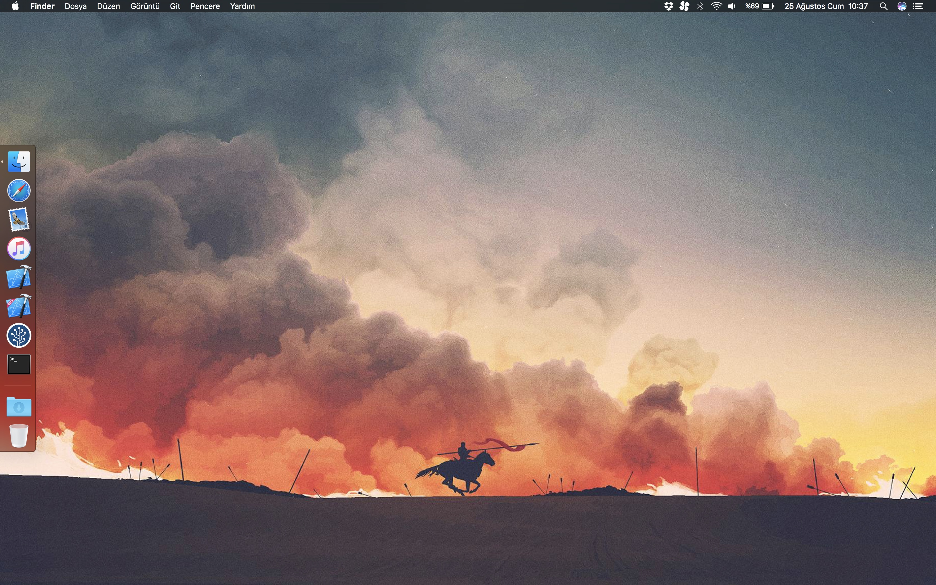The height and width of the screenshot is (585, 936).
Task: Click the fan-shaped menu bar icon
Action: 684,6
